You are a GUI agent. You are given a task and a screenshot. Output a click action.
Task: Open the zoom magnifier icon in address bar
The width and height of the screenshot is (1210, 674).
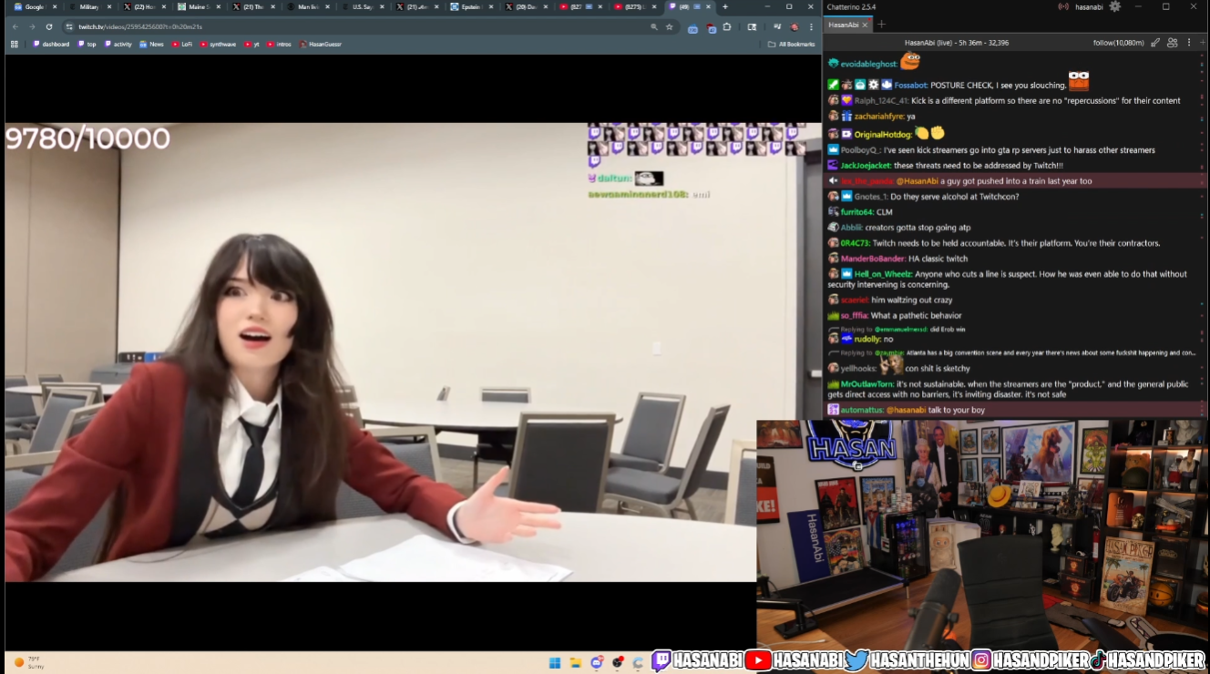pyautogui.click(x=653, y=26)
